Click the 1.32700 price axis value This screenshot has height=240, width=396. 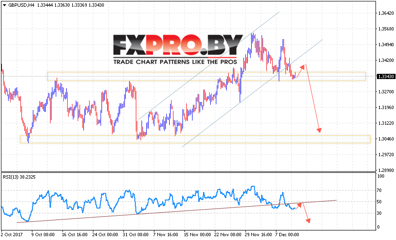click(386, 91)
